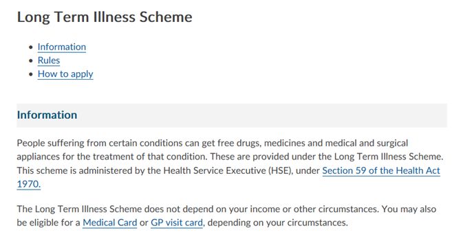Open the Section 59 of the Health Act link
Viewport: 461px width, 248px height.
[381, 170]
